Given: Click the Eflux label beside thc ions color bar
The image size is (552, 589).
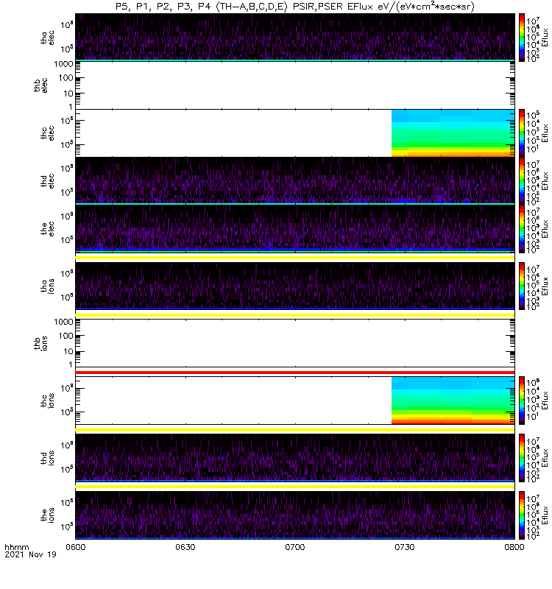Looking at the screenshot, I should (x=545, y=401).
